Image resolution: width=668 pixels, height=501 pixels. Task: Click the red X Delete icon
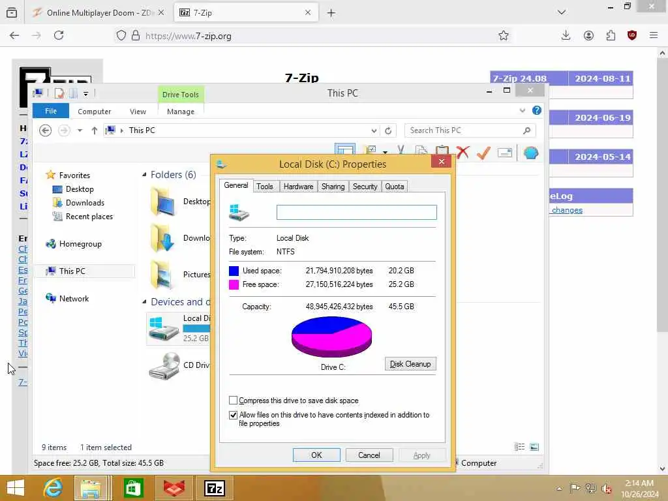tap(463, 152)
